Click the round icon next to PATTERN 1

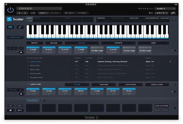coord(44,101)
